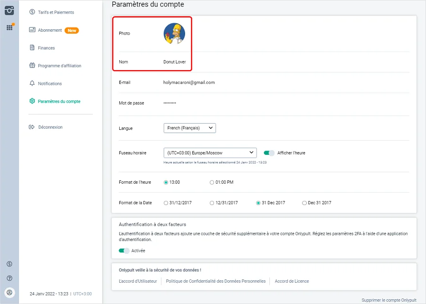The width and height of the screenshot is (426, 304).
Task: Disable two-factor authentication Activée toggle
Action: (124, 250)
